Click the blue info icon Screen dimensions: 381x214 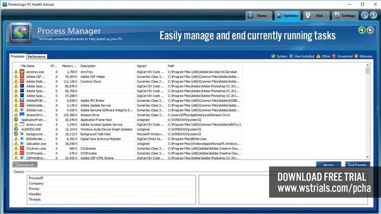pyautogui.click(x=364, y=15)
